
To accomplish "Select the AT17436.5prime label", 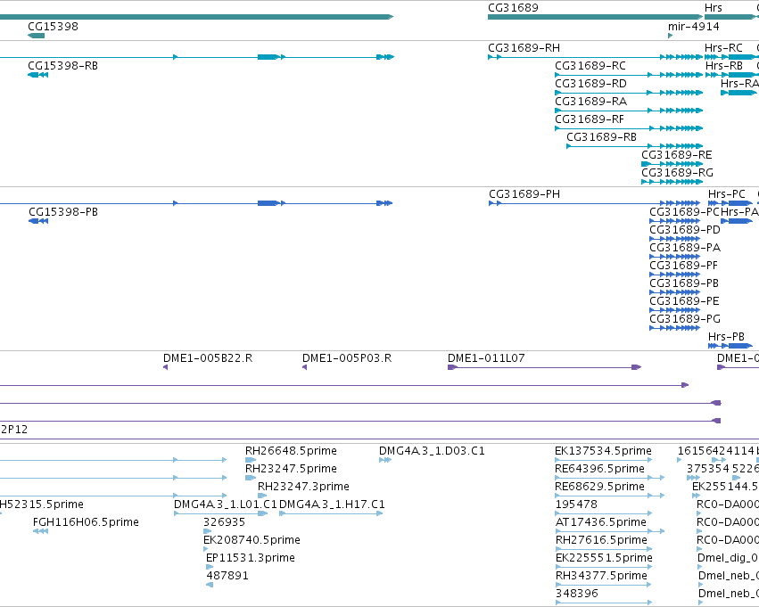I will (x=601, y=522).
